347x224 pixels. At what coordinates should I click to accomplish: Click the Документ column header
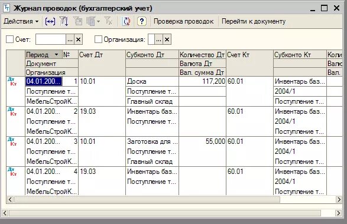(51, 64)
